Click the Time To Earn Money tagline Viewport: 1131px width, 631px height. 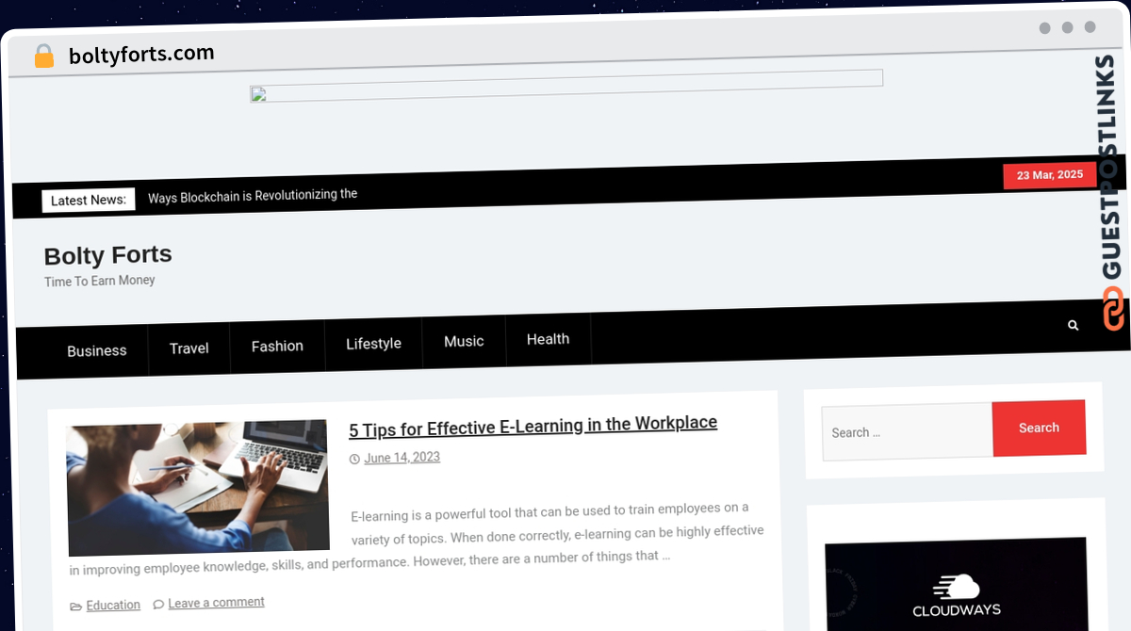[100, 281]
